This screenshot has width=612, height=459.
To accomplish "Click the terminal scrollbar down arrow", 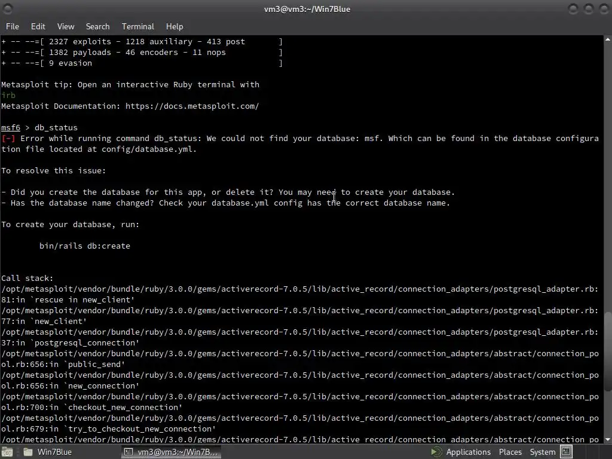I will click(x=608, y=439).
